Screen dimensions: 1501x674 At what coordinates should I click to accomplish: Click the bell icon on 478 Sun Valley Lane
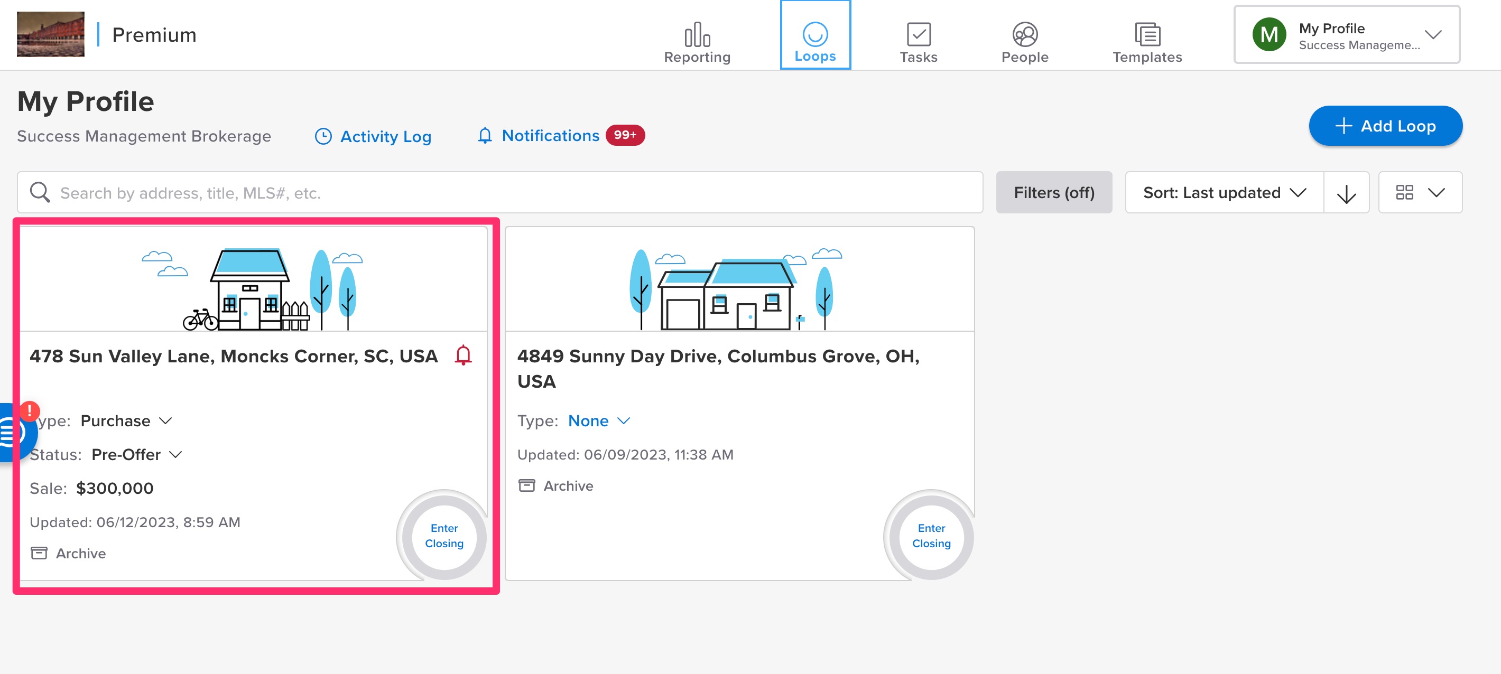point(462,355)
